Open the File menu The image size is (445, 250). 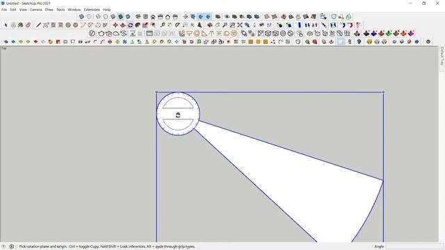(4, 10)
